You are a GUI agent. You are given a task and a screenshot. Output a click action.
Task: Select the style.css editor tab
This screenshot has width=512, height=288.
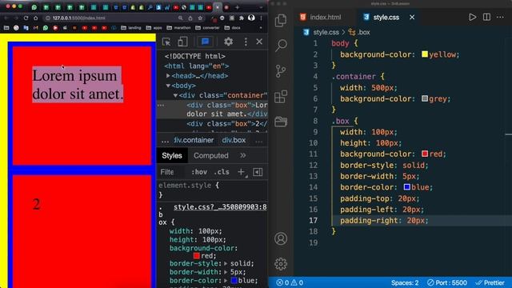386,17
